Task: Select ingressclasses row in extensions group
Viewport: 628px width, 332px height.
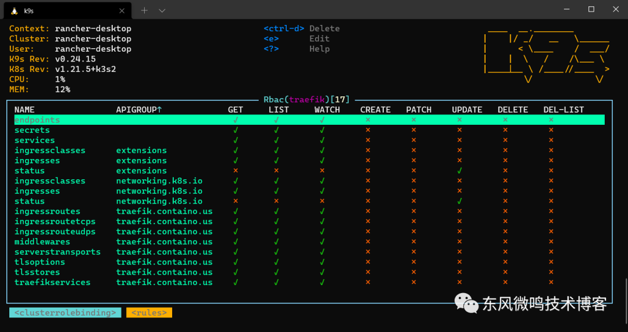Action: point(309,150)
